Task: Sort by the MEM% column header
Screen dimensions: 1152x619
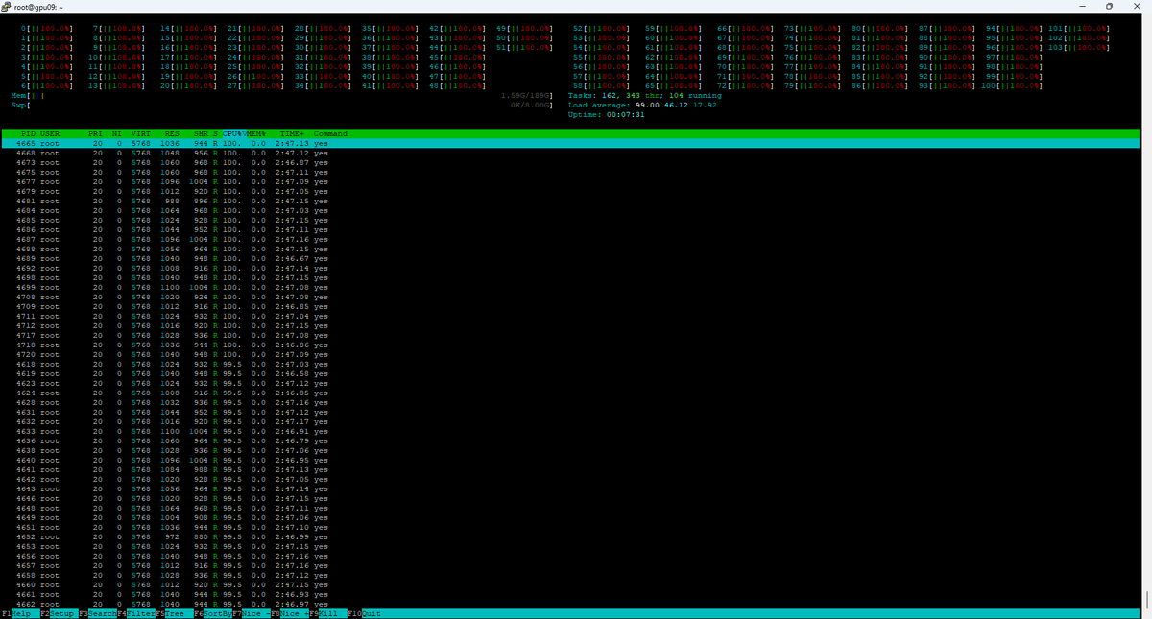Action: tap(257, 133)
